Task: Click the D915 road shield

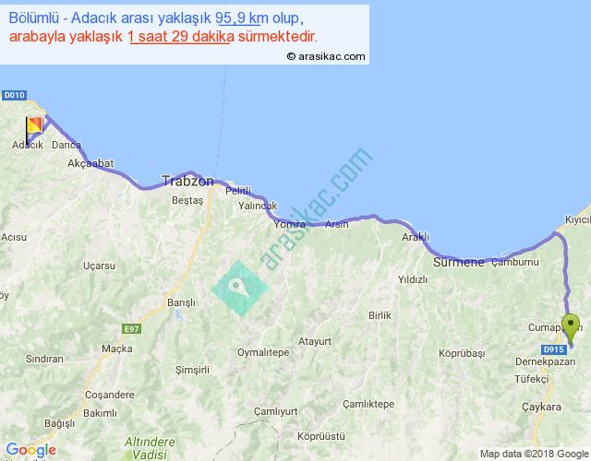Action: tap(552, 349)
